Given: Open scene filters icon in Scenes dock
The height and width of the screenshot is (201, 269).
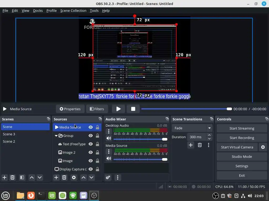Looking at the screenshot, I should [22, 177].
